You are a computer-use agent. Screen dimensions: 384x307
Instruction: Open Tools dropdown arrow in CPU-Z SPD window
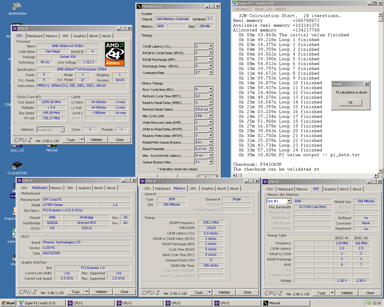332,293
